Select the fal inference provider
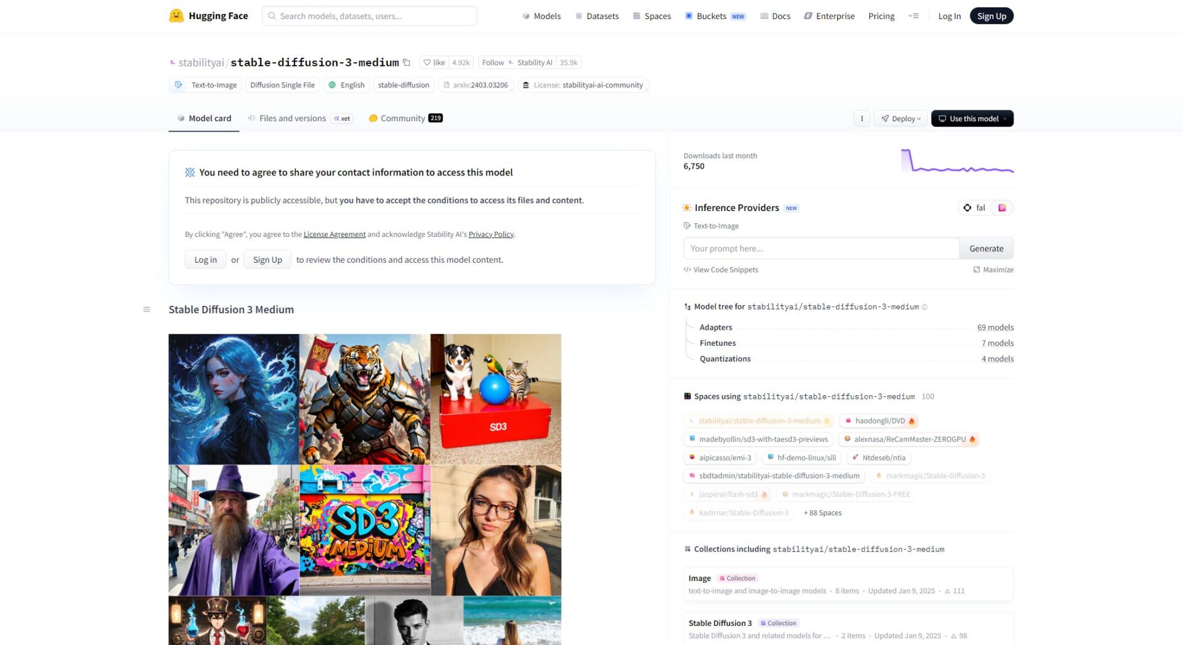Viewport: 1183px width, 645px height. point(974,208)
